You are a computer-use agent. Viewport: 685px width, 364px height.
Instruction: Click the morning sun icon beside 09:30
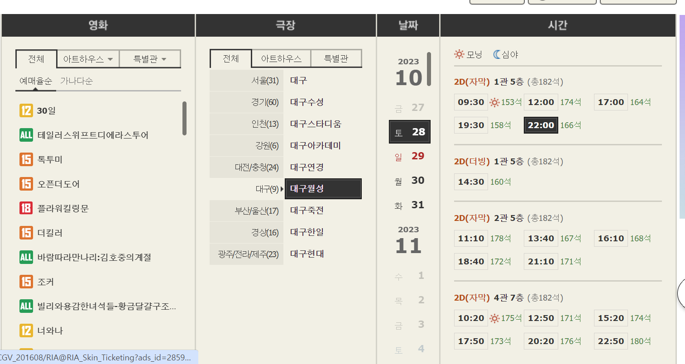(x=494, y=102)
